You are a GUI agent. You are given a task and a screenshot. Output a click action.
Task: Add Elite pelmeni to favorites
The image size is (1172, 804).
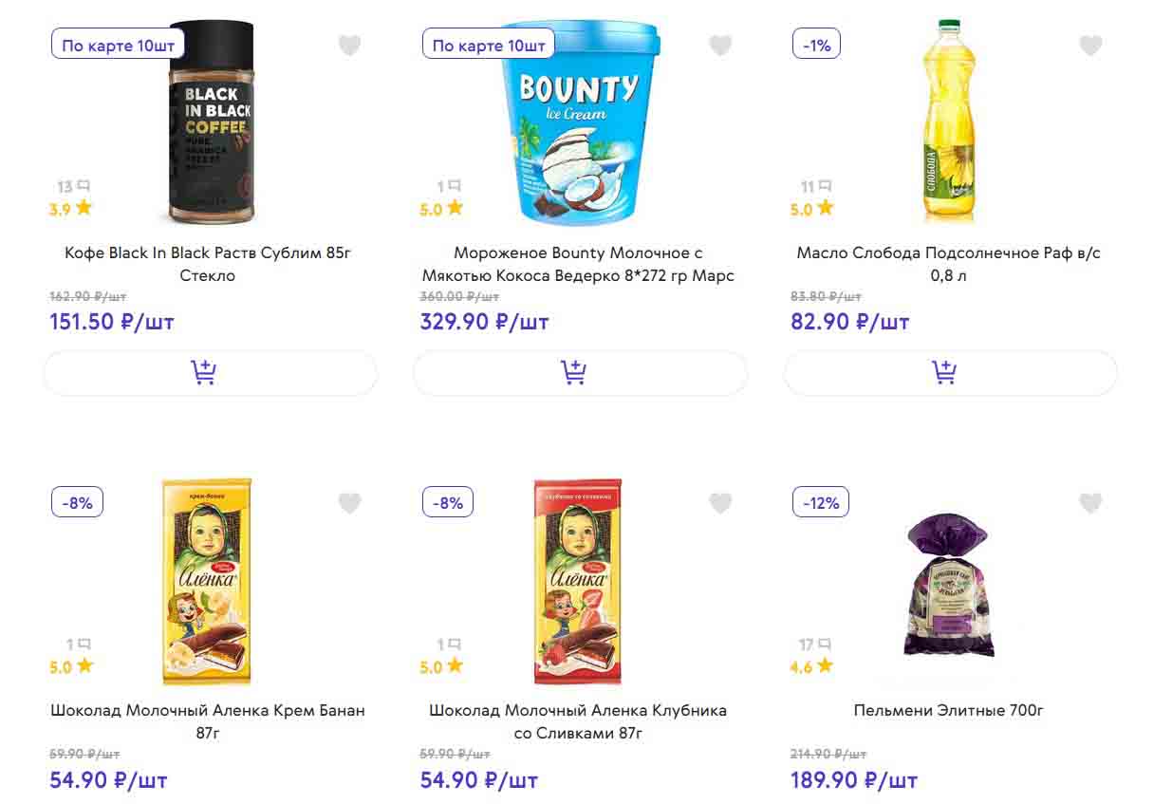point(1090,503)
